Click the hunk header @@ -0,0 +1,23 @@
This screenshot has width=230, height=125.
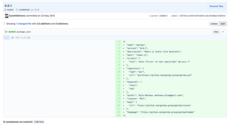click(20, 38)
